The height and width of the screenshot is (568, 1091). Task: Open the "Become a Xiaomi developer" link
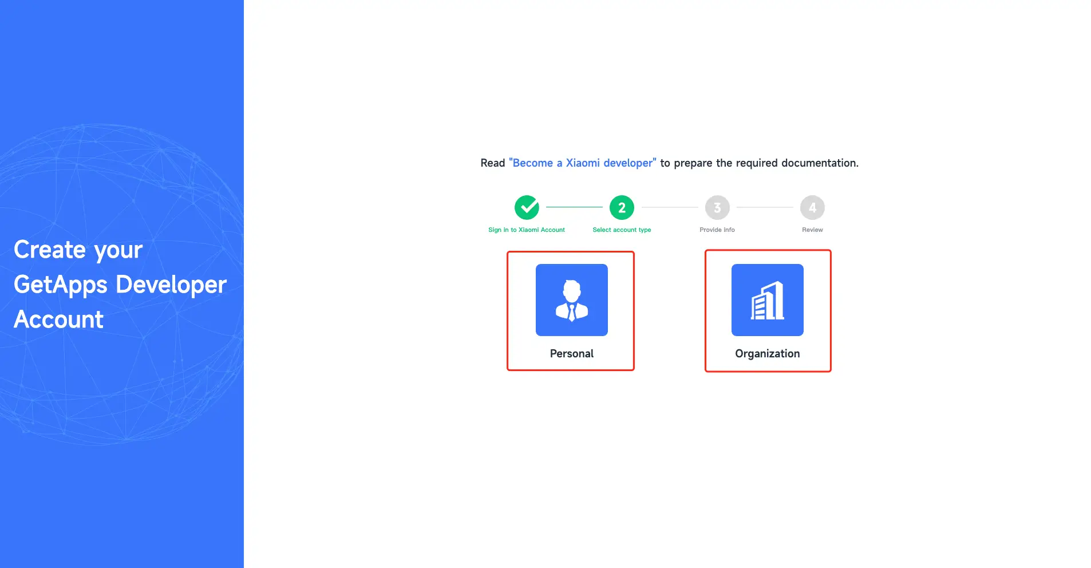click(583, 163)
